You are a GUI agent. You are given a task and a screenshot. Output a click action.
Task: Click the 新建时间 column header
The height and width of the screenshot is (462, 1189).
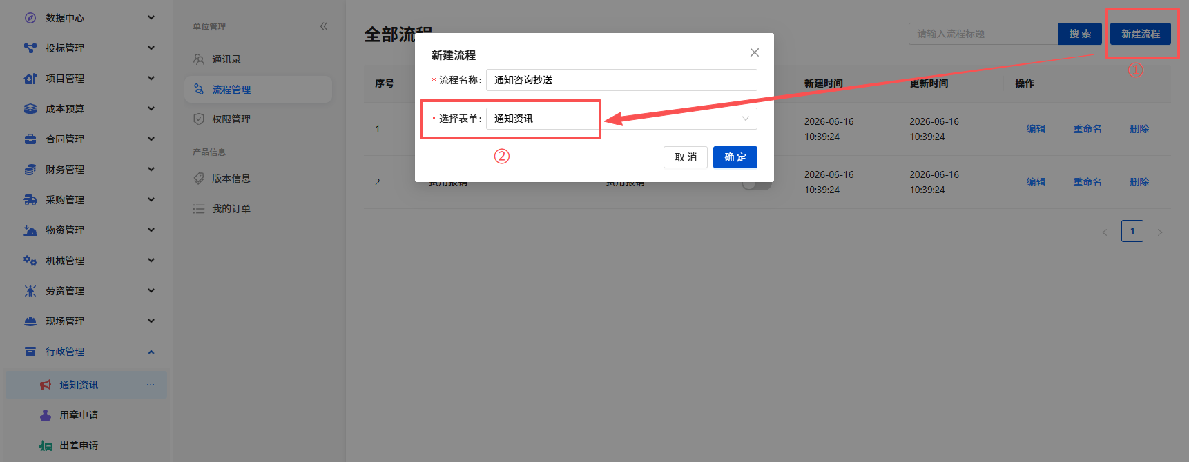click(823, 83)
